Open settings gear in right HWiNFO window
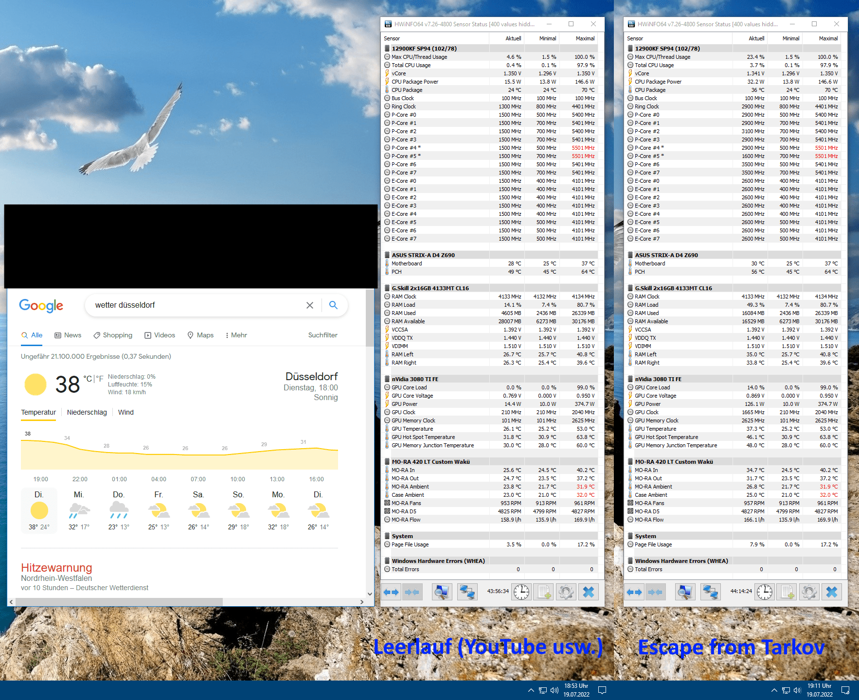The height and width of the screenshot is (700, 859). click(x=809, y=592)
